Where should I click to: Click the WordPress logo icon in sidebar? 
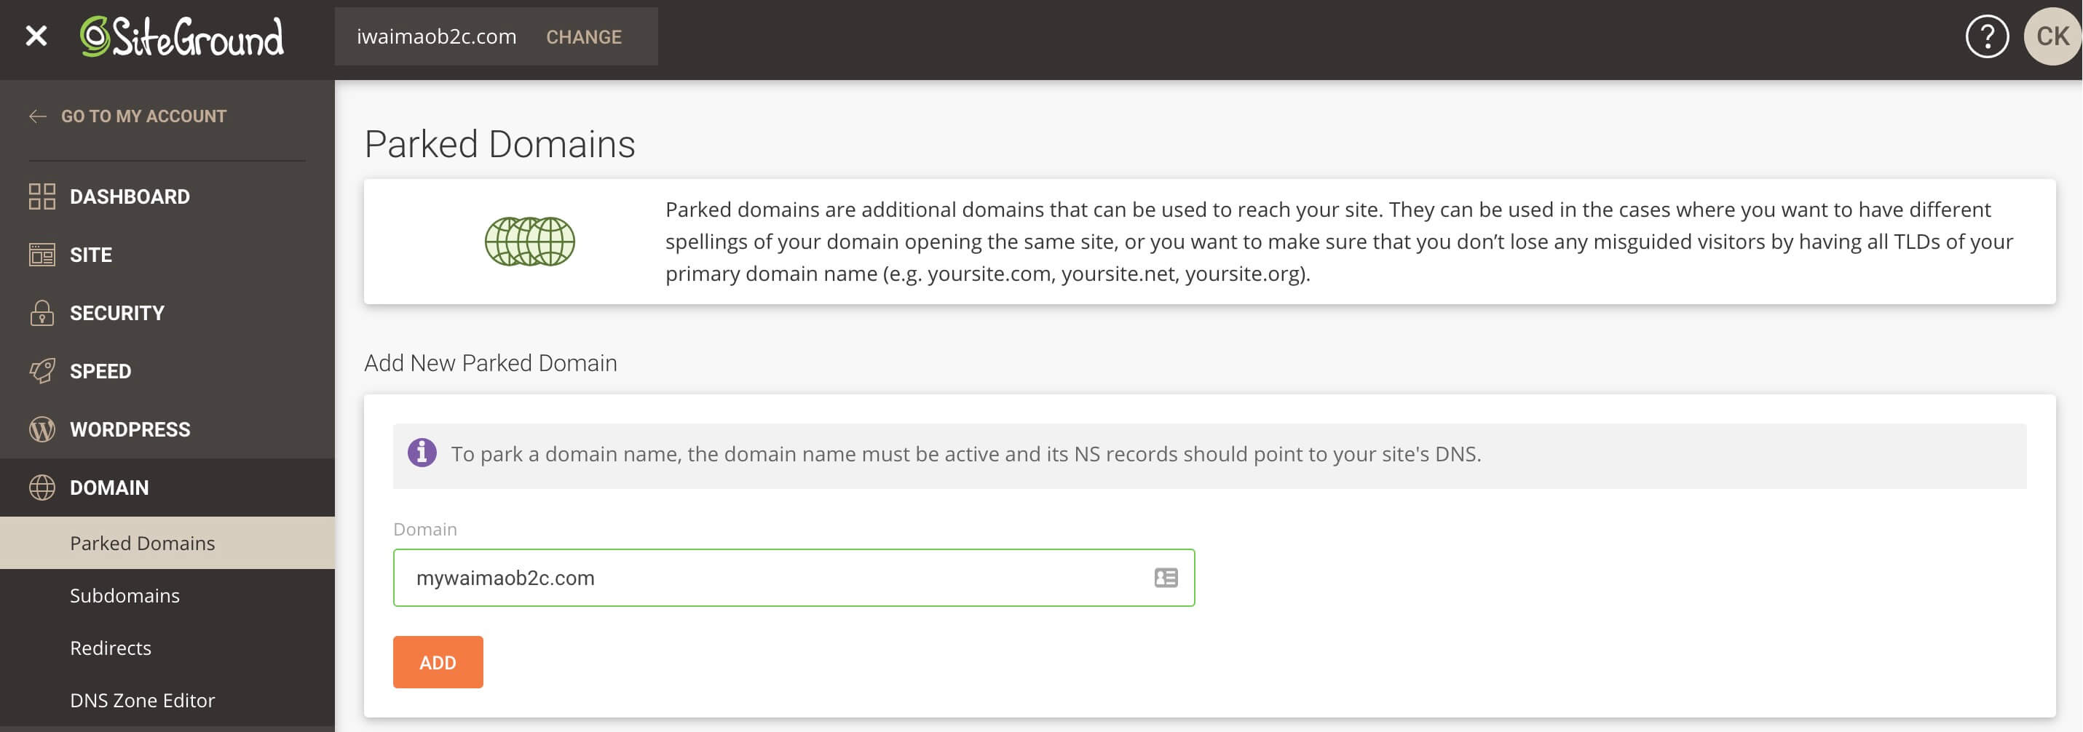[x=42, y=429]
